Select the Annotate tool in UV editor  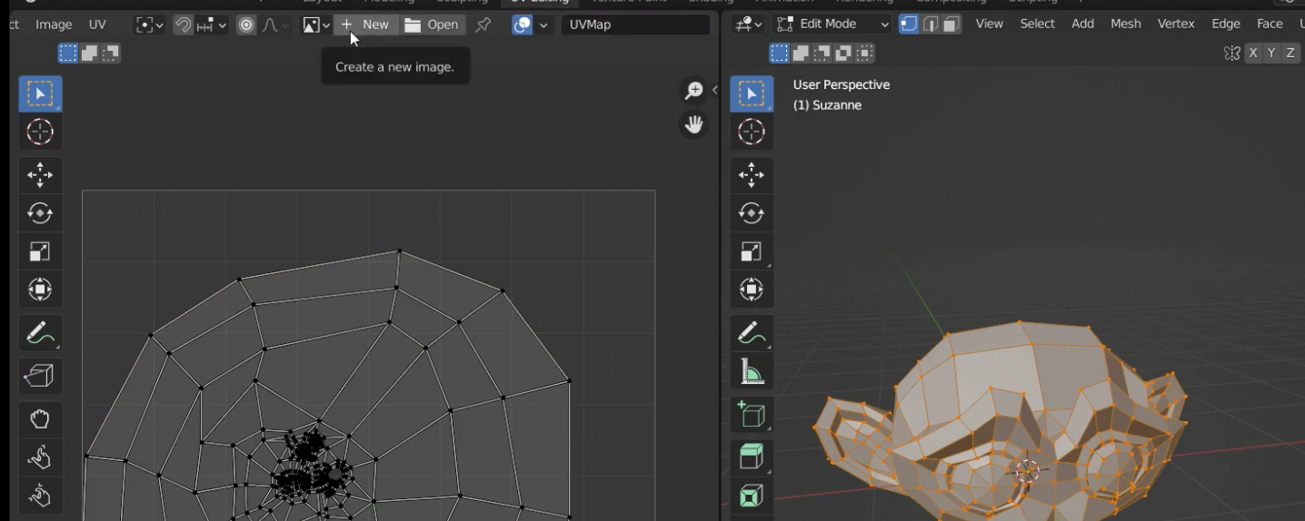[x=40, y=333]
